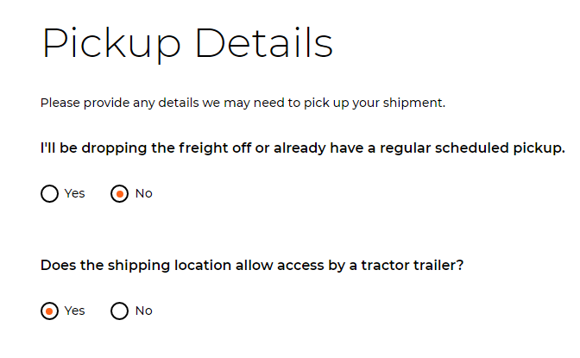Click the No label under freight drop-off question
The height and width of the screenshot is (358, 580).
point(144,194)
